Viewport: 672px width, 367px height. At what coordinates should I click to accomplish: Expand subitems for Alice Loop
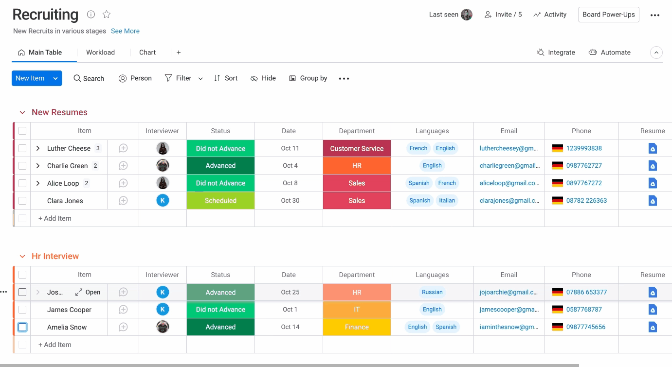pos(38,183)
